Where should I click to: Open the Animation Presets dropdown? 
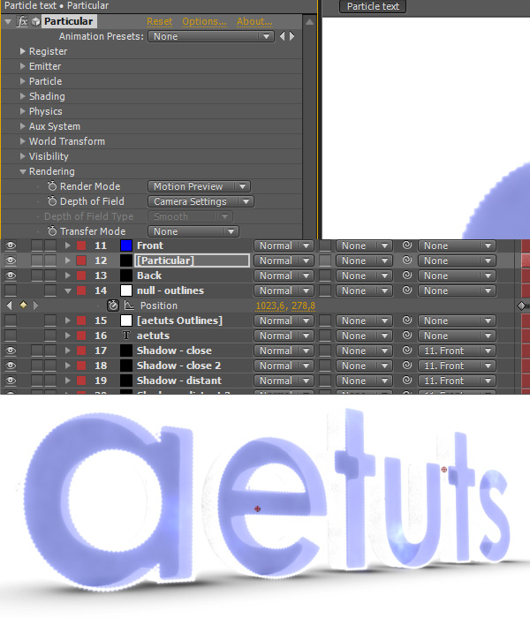211,36
